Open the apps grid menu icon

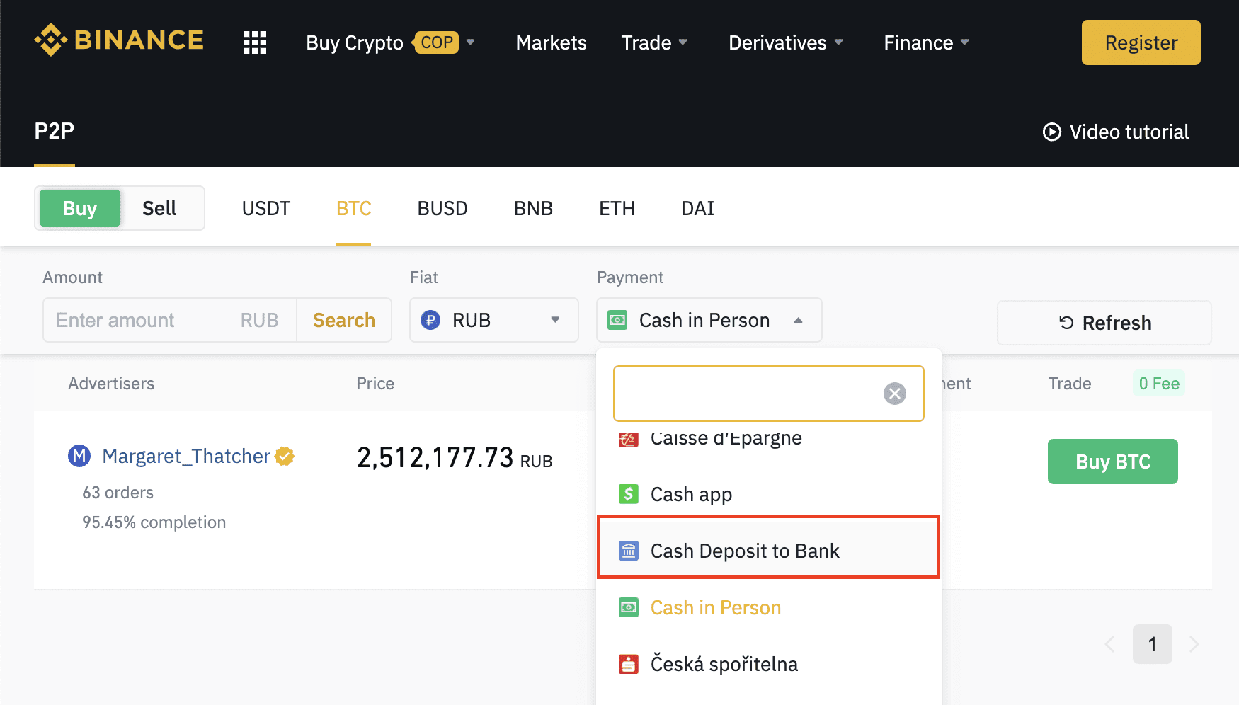255,42
